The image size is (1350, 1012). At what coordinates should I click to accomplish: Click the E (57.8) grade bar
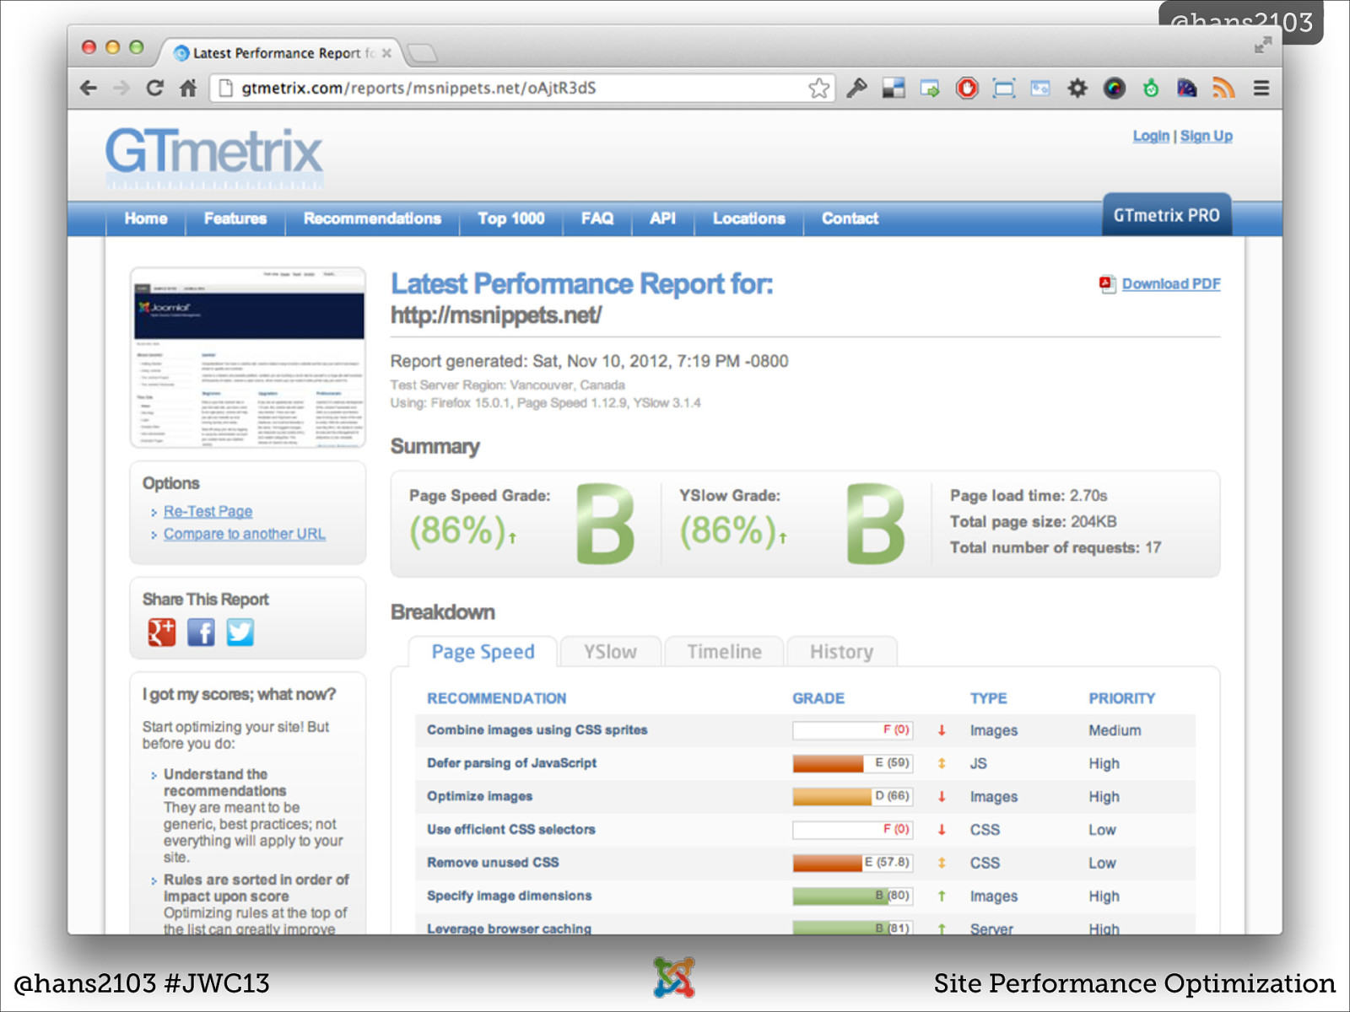852,863
